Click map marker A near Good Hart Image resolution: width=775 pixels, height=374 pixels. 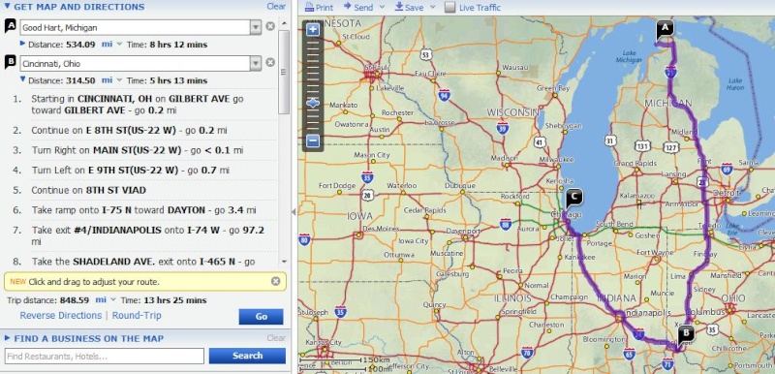(x=665, y=30)
